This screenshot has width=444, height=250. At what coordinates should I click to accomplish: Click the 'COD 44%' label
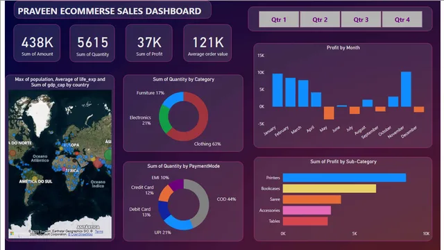pos(226,199)
